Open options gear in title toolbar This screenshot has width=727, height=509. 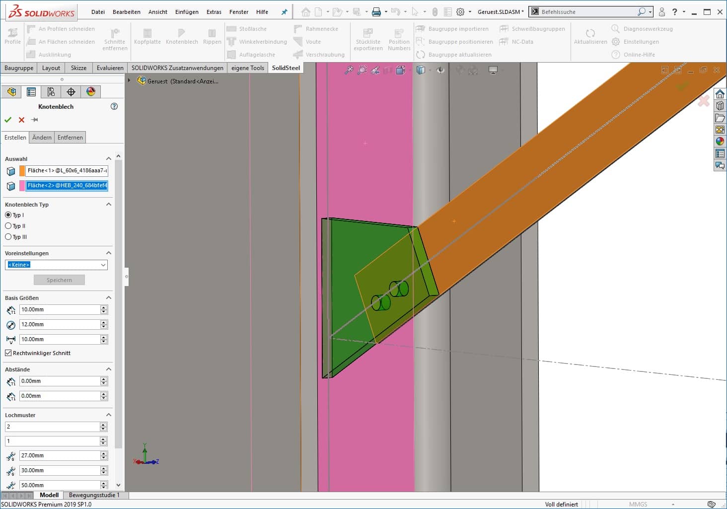point(460,12)
